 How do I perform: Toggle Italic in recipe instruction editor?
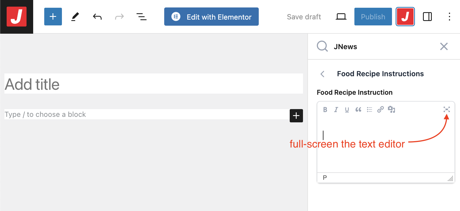pyautogui.click(x=336, y=110)
